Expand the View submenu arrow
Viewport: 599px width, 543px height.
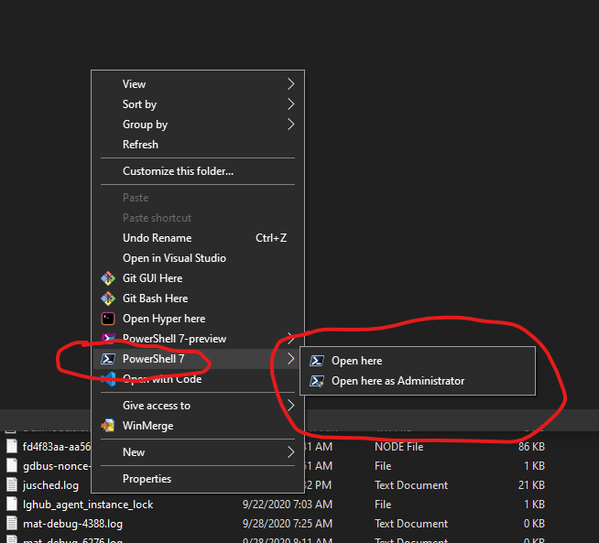(290, 84)
